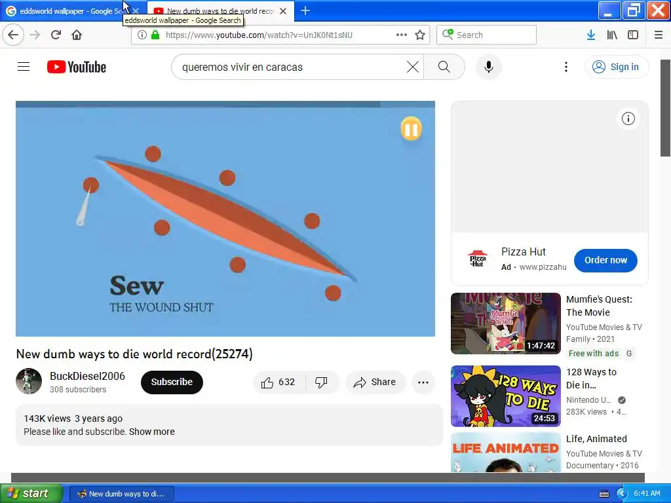
Task: Focus the Firefox Search box
Action: (x=486, y=35)
